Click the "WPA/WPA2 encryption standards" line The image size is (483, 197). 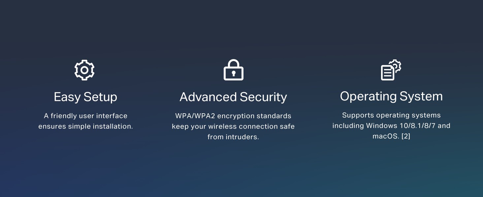233,116
